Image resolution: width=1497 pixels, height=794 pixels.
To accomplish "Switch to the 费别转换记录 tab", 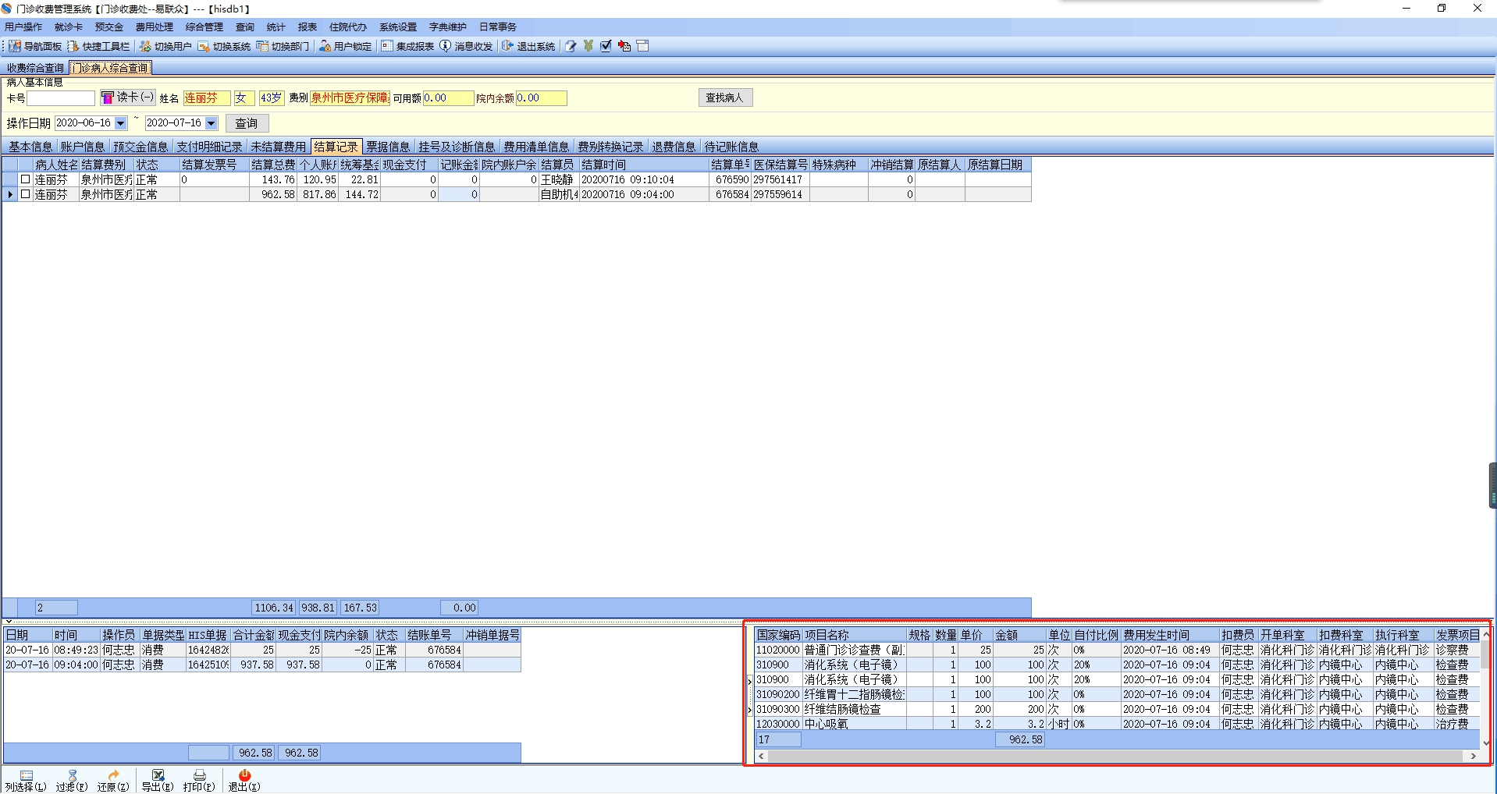I will (610, 147).
